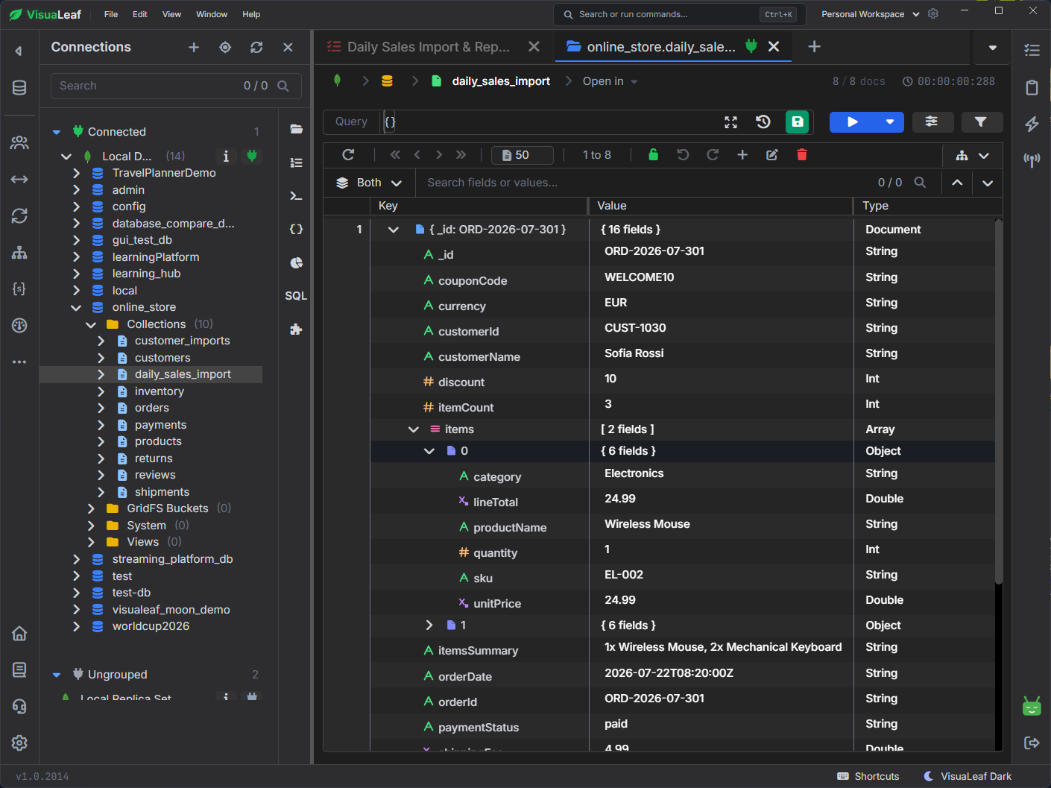Open the schema hierarchy icon in sidebar

tap(19, 252)
